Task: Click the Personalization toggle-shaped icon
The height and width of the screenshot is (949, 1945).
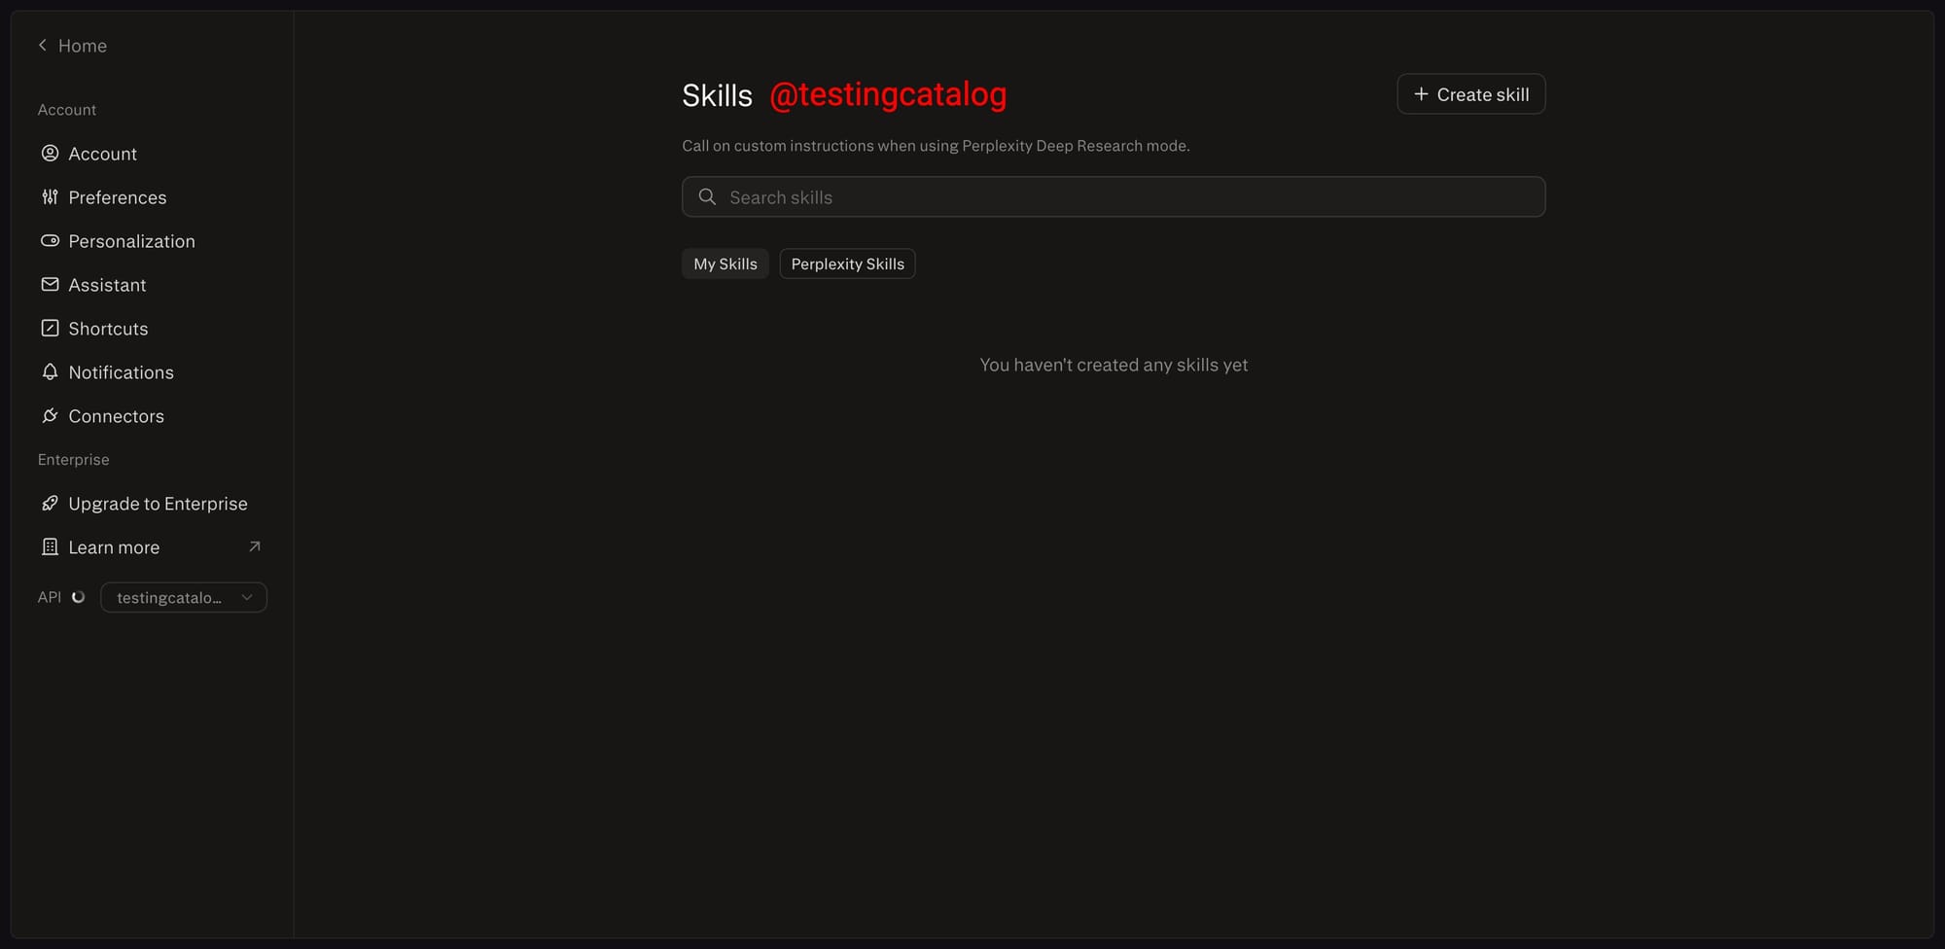Action: (50, 241)
